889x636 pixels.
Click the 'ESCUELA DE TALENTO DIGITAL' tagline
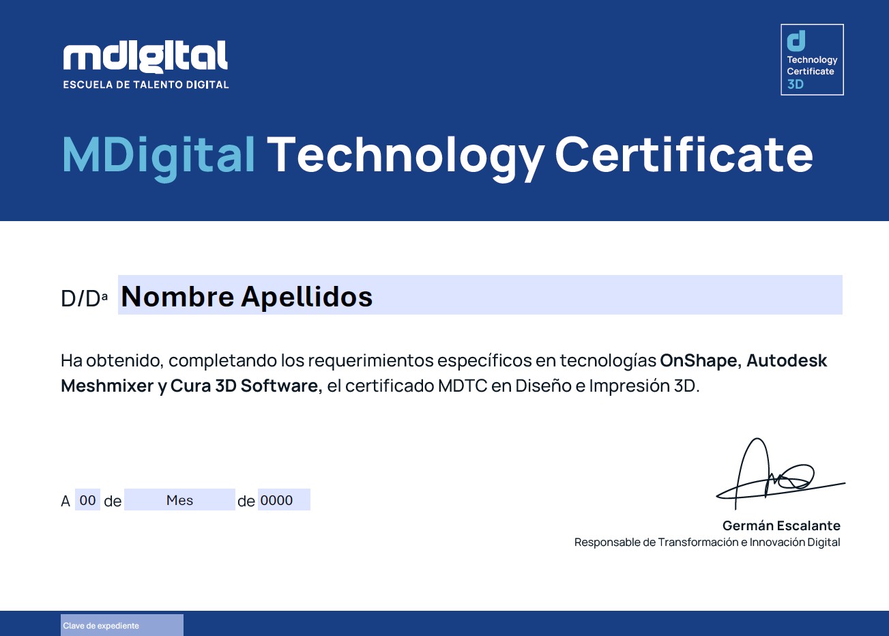[x=146, y=85]
